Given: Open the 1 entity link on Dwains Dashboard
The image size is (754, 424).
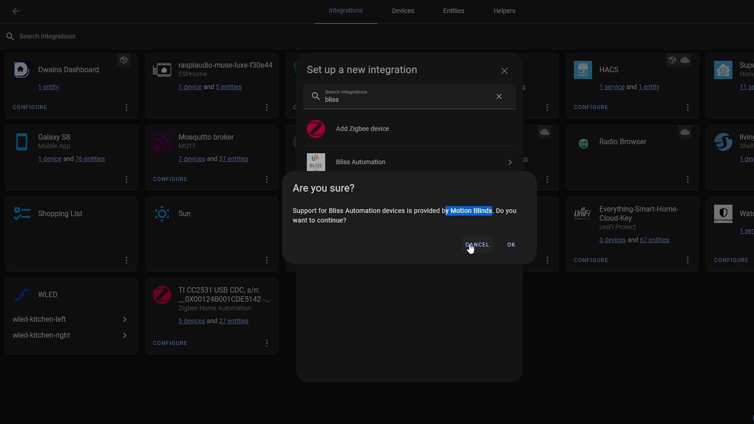Looking at the screenshot, I should [x=48, y=87].
